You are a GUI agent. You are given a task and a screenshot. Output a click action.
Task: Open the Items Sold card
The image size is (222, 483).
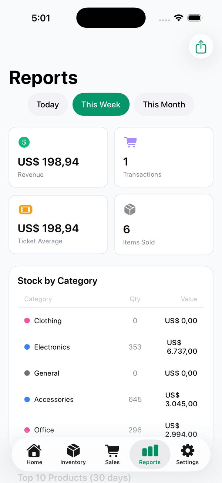[x=164, y=224]
